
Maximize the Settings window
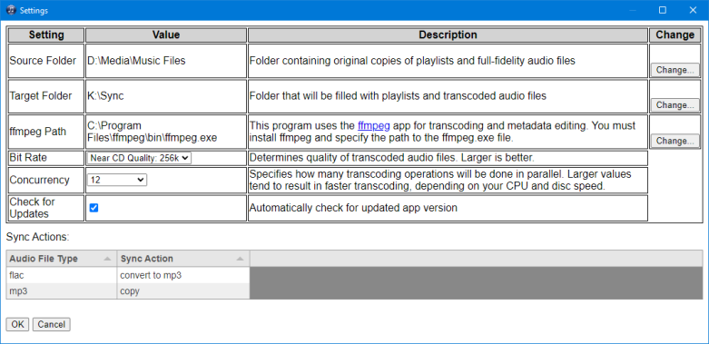coord(663,10)
